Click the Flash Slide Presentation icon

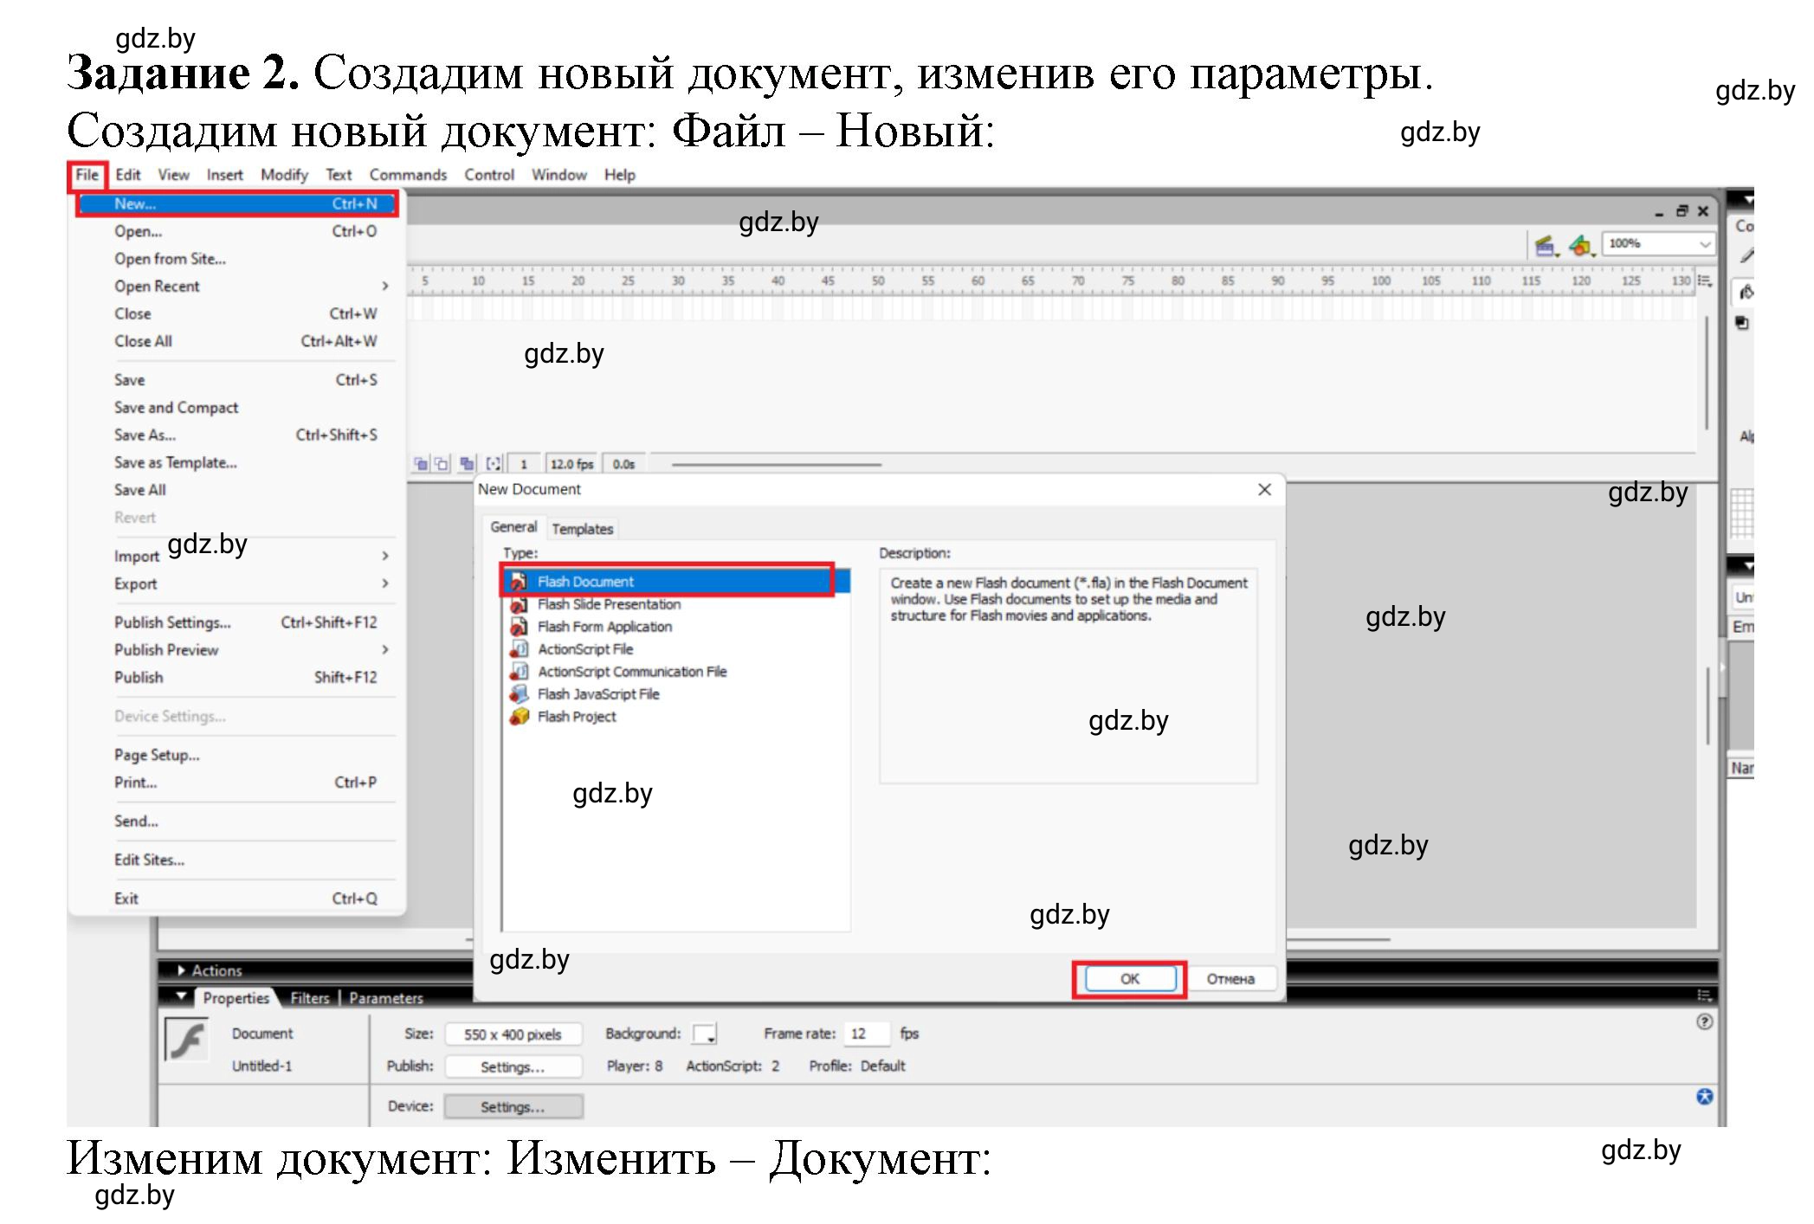519,604
